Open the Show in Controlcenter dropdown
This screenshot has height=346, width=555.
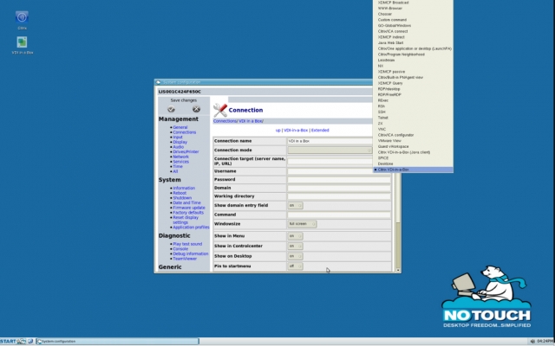(295, 246)
